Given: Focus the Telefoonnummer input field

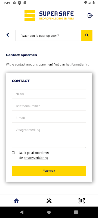Looking at the screenshot, I should (49, 106).
